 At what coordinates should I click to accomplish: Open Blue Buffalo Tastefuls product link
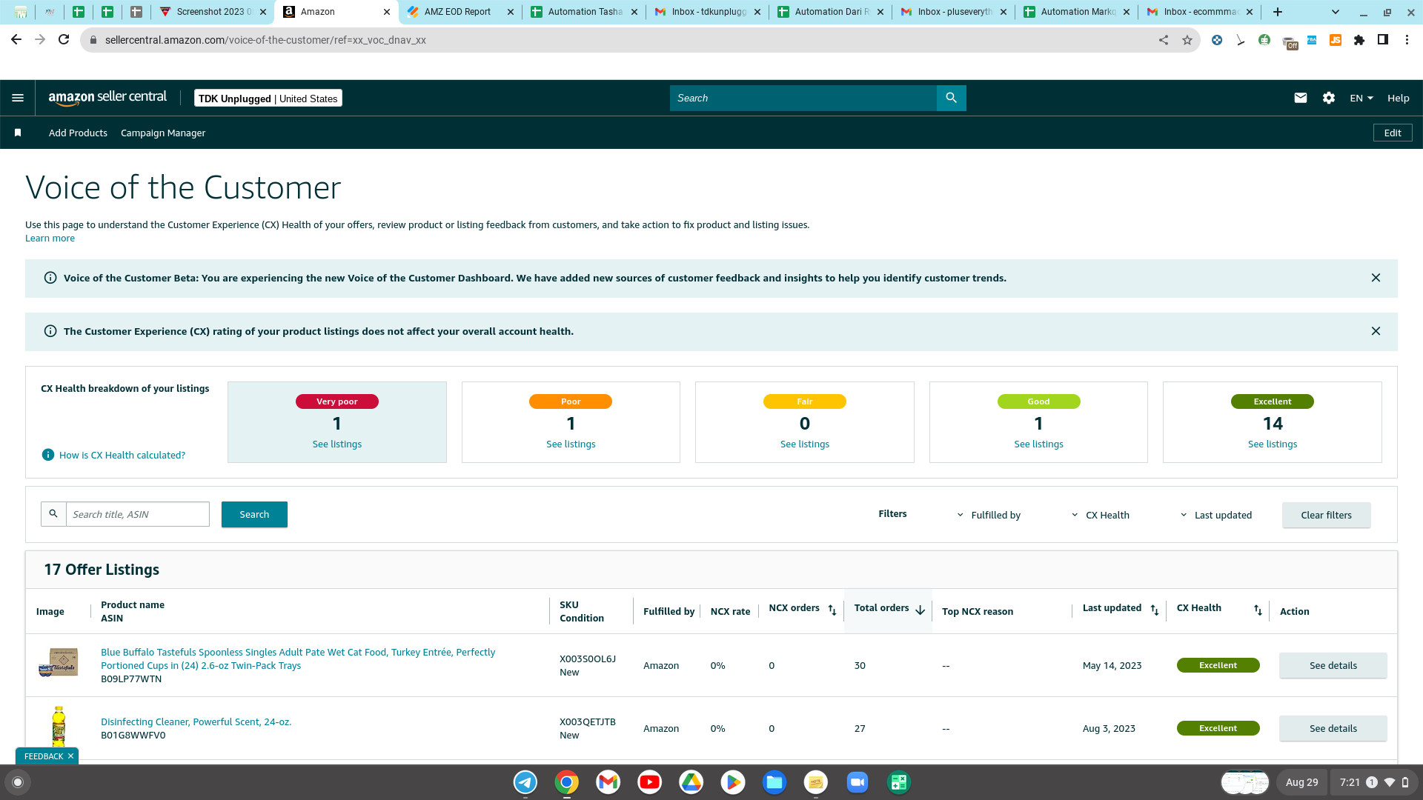[x=298, y=659]
